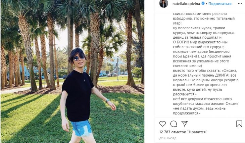Click the post photo of woman walking
Screen dimensions: 245x143
coord(72,71)
